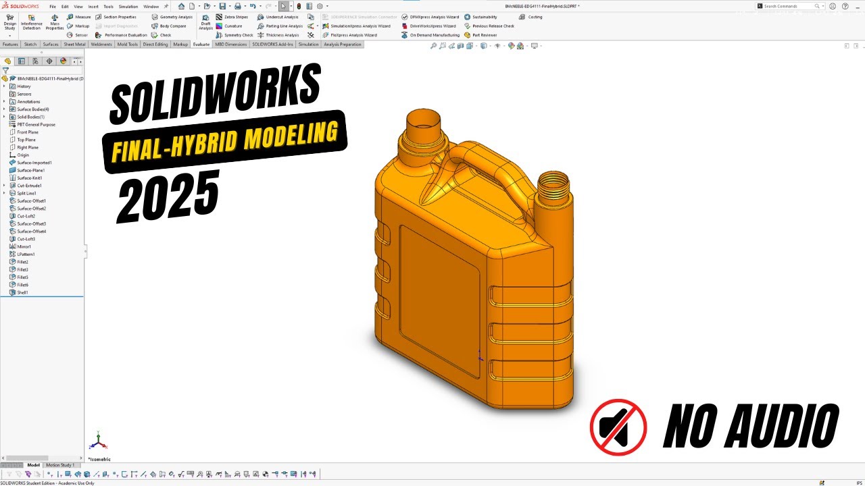The image size is (865, 486).
Task: Select the LPattern1 feature
Action: tap(22, 254)
